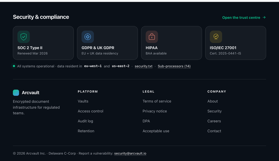Image resolution: width=279 pixels, height=161 pixels.
Task: Click the LEGAL column heading
Action: 148,92
